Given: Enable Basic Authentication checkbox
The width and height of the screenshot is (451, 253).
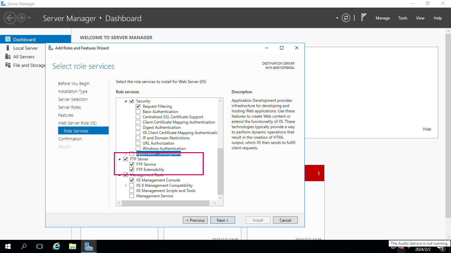Looking at the screenshot, I should 138,112.
